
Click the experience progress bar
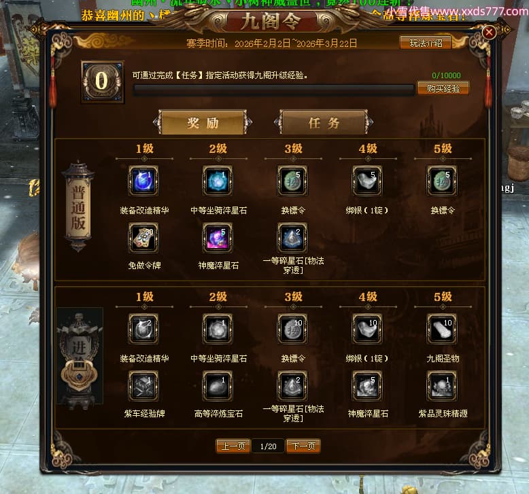click(273, 90)
